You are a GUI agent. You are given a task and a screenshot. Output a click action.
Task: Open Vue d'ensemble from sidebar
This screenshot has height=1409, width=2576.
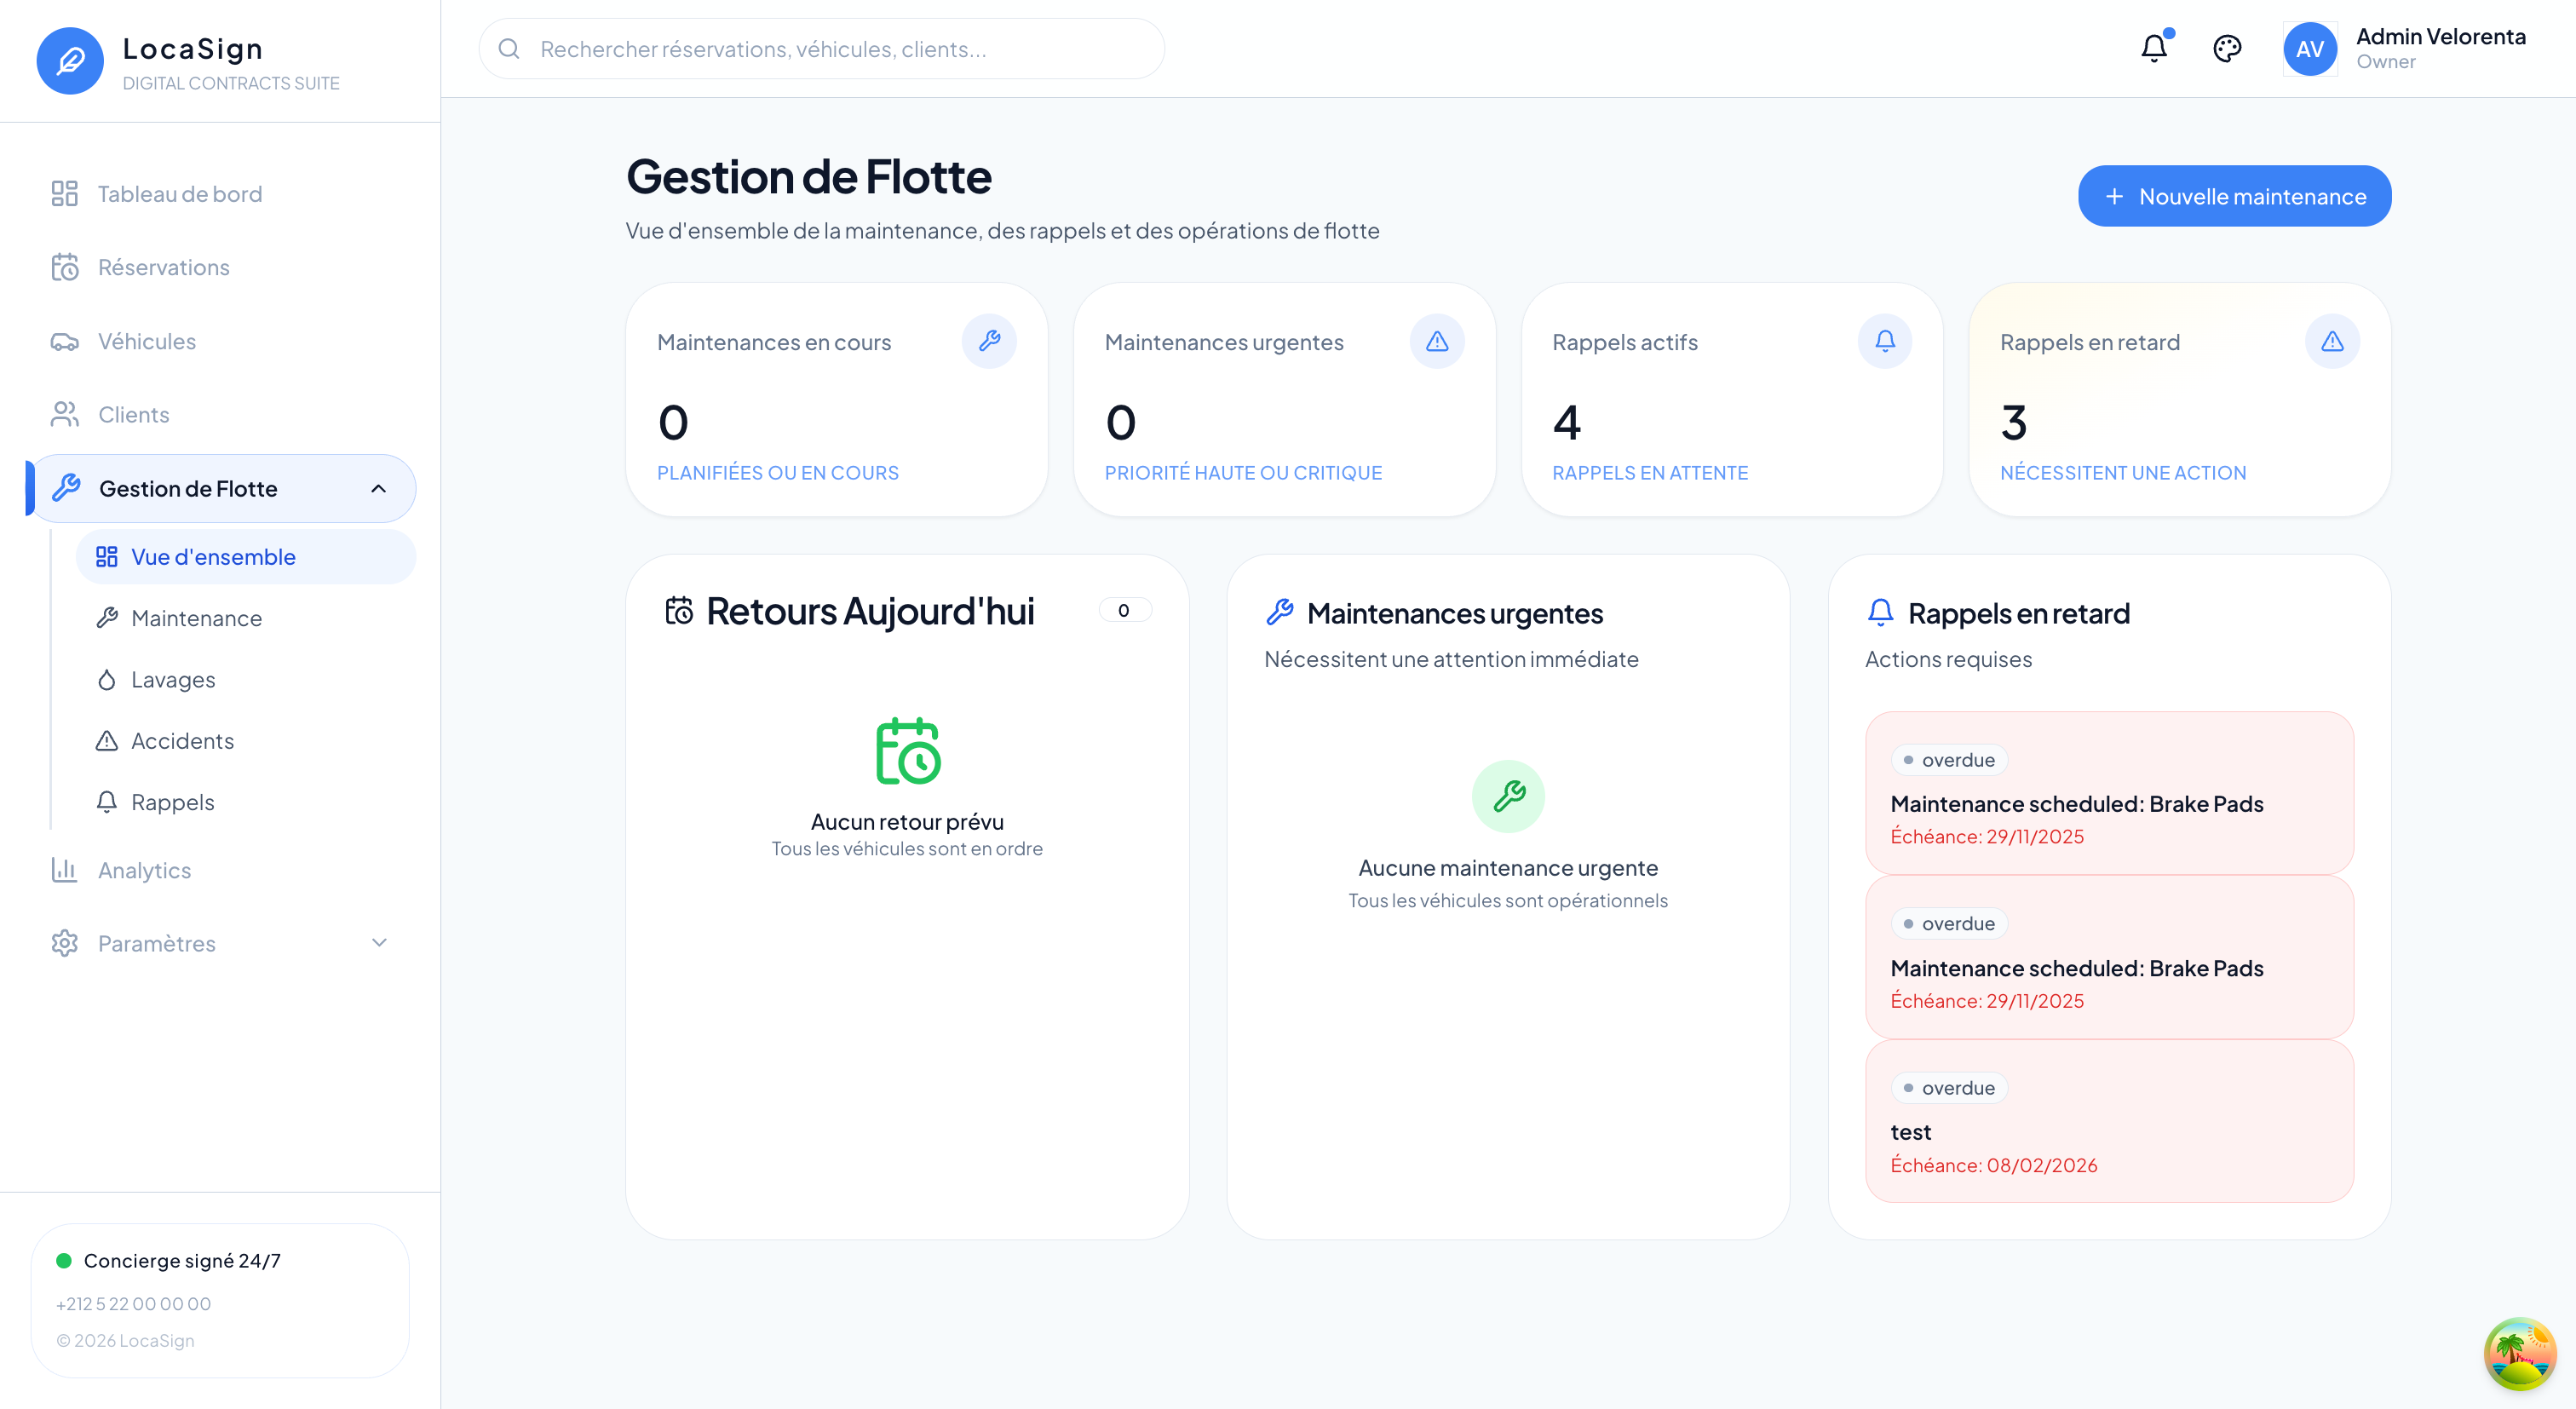213,557
